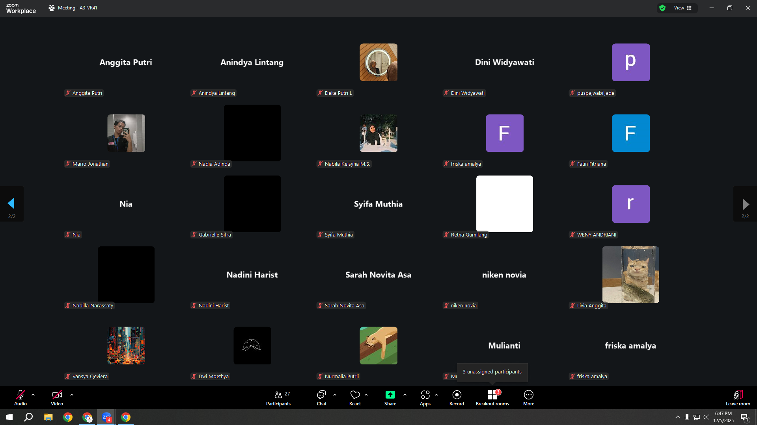
Task: Click WENY ANDRIANI's purple r avatar
Action: (x=631, y=204)
